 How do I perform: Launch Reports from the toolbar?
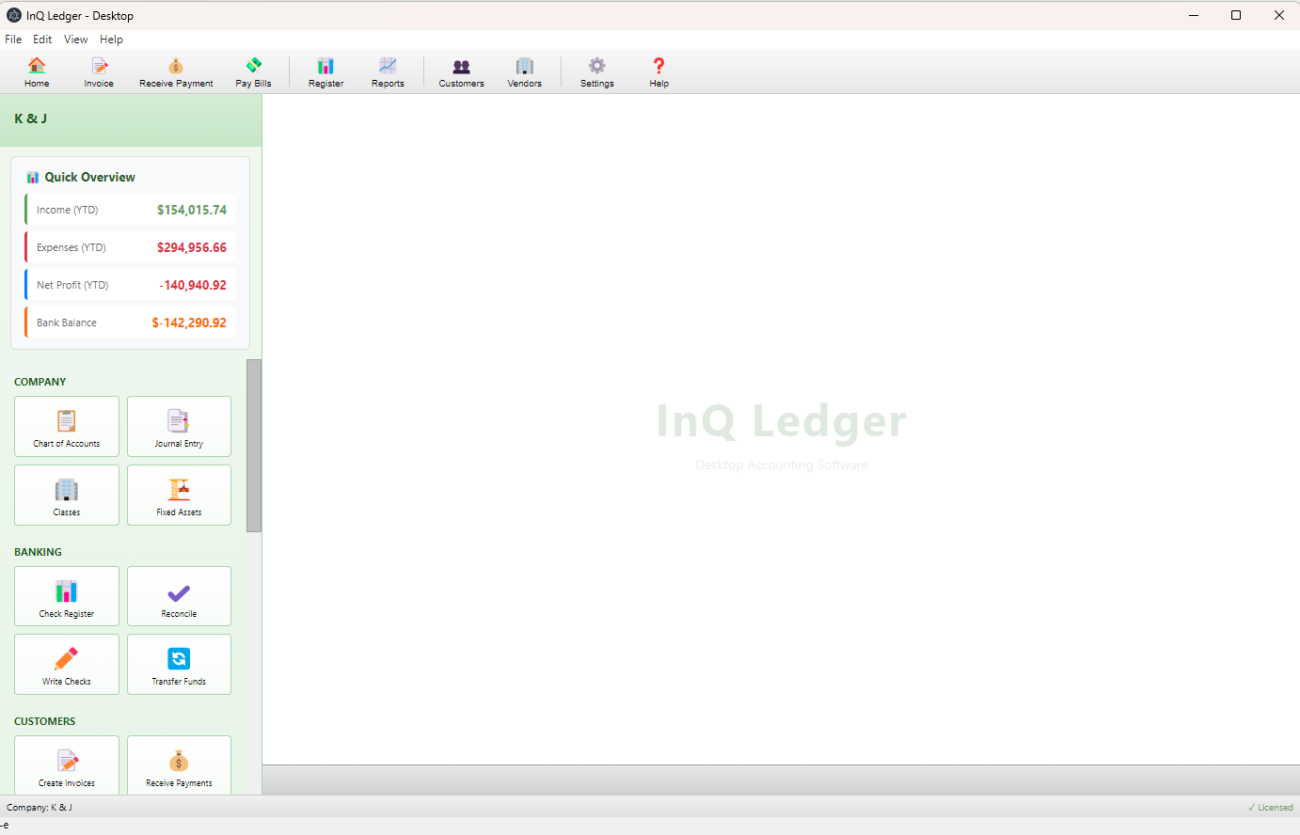(x=388, y=71)
